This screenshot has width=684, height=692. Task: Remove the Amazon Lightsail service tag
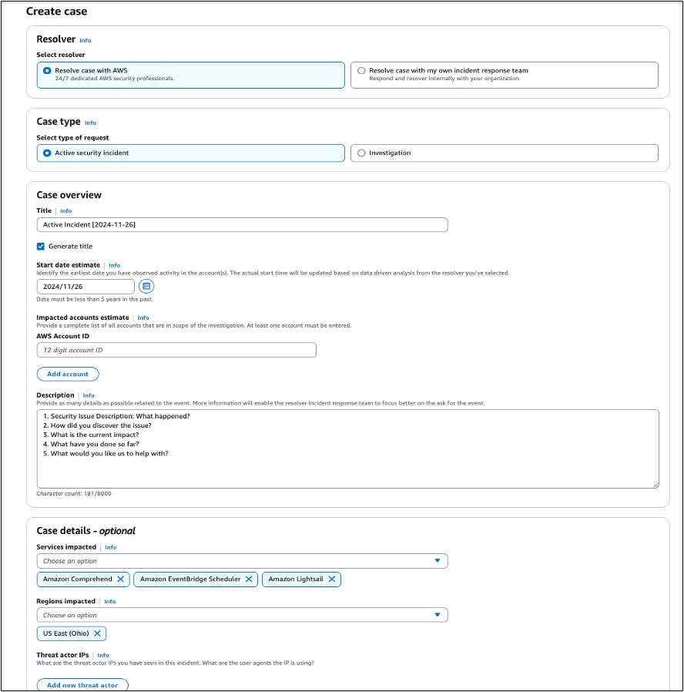331,579
